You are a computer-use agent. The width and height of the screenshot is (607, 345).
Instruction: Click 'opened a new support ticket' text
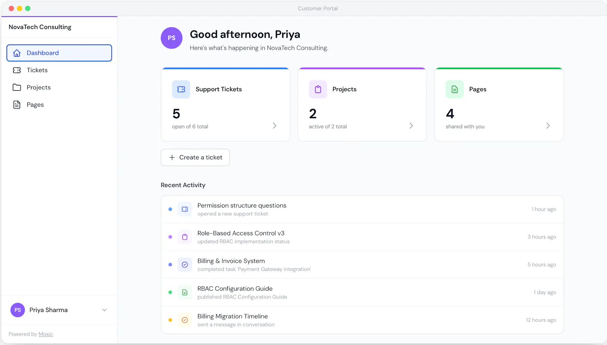(x=233, y=214)
